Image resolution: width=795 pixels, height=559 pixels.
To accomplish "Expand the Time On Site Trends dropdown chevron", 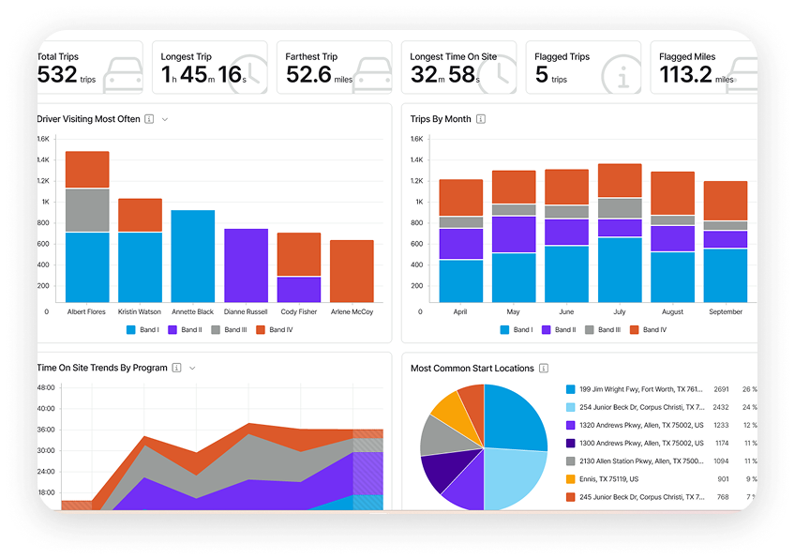I will tap(192, 369).
